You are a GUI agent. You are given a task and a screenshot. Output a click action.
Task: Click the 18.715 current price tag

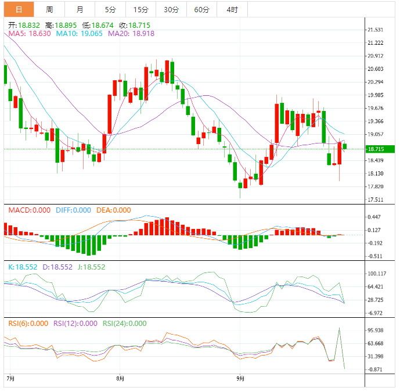pyautogui.click(x=377, y=149)
